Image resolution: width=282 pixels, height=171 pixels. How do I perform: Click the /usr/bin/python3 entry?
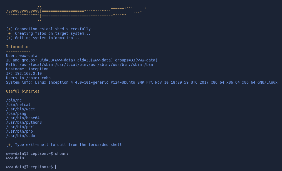click(x=24, y=122)
